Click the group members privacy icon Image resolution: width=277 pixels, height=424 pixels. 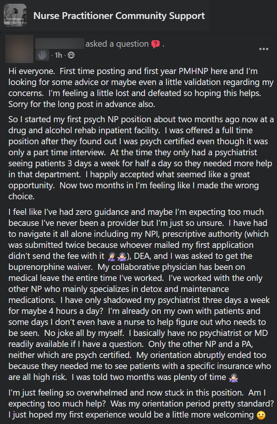(x=71, y=55)
